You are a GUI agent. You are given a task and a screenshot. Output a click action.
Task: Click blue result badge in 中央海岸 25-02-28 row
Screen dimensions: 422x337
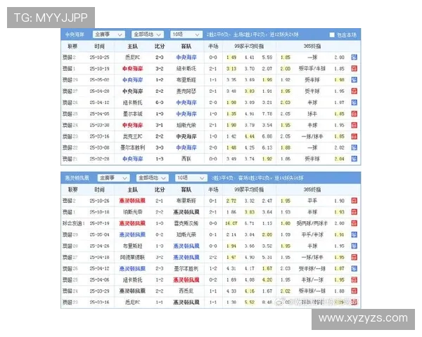click(354, 159)
